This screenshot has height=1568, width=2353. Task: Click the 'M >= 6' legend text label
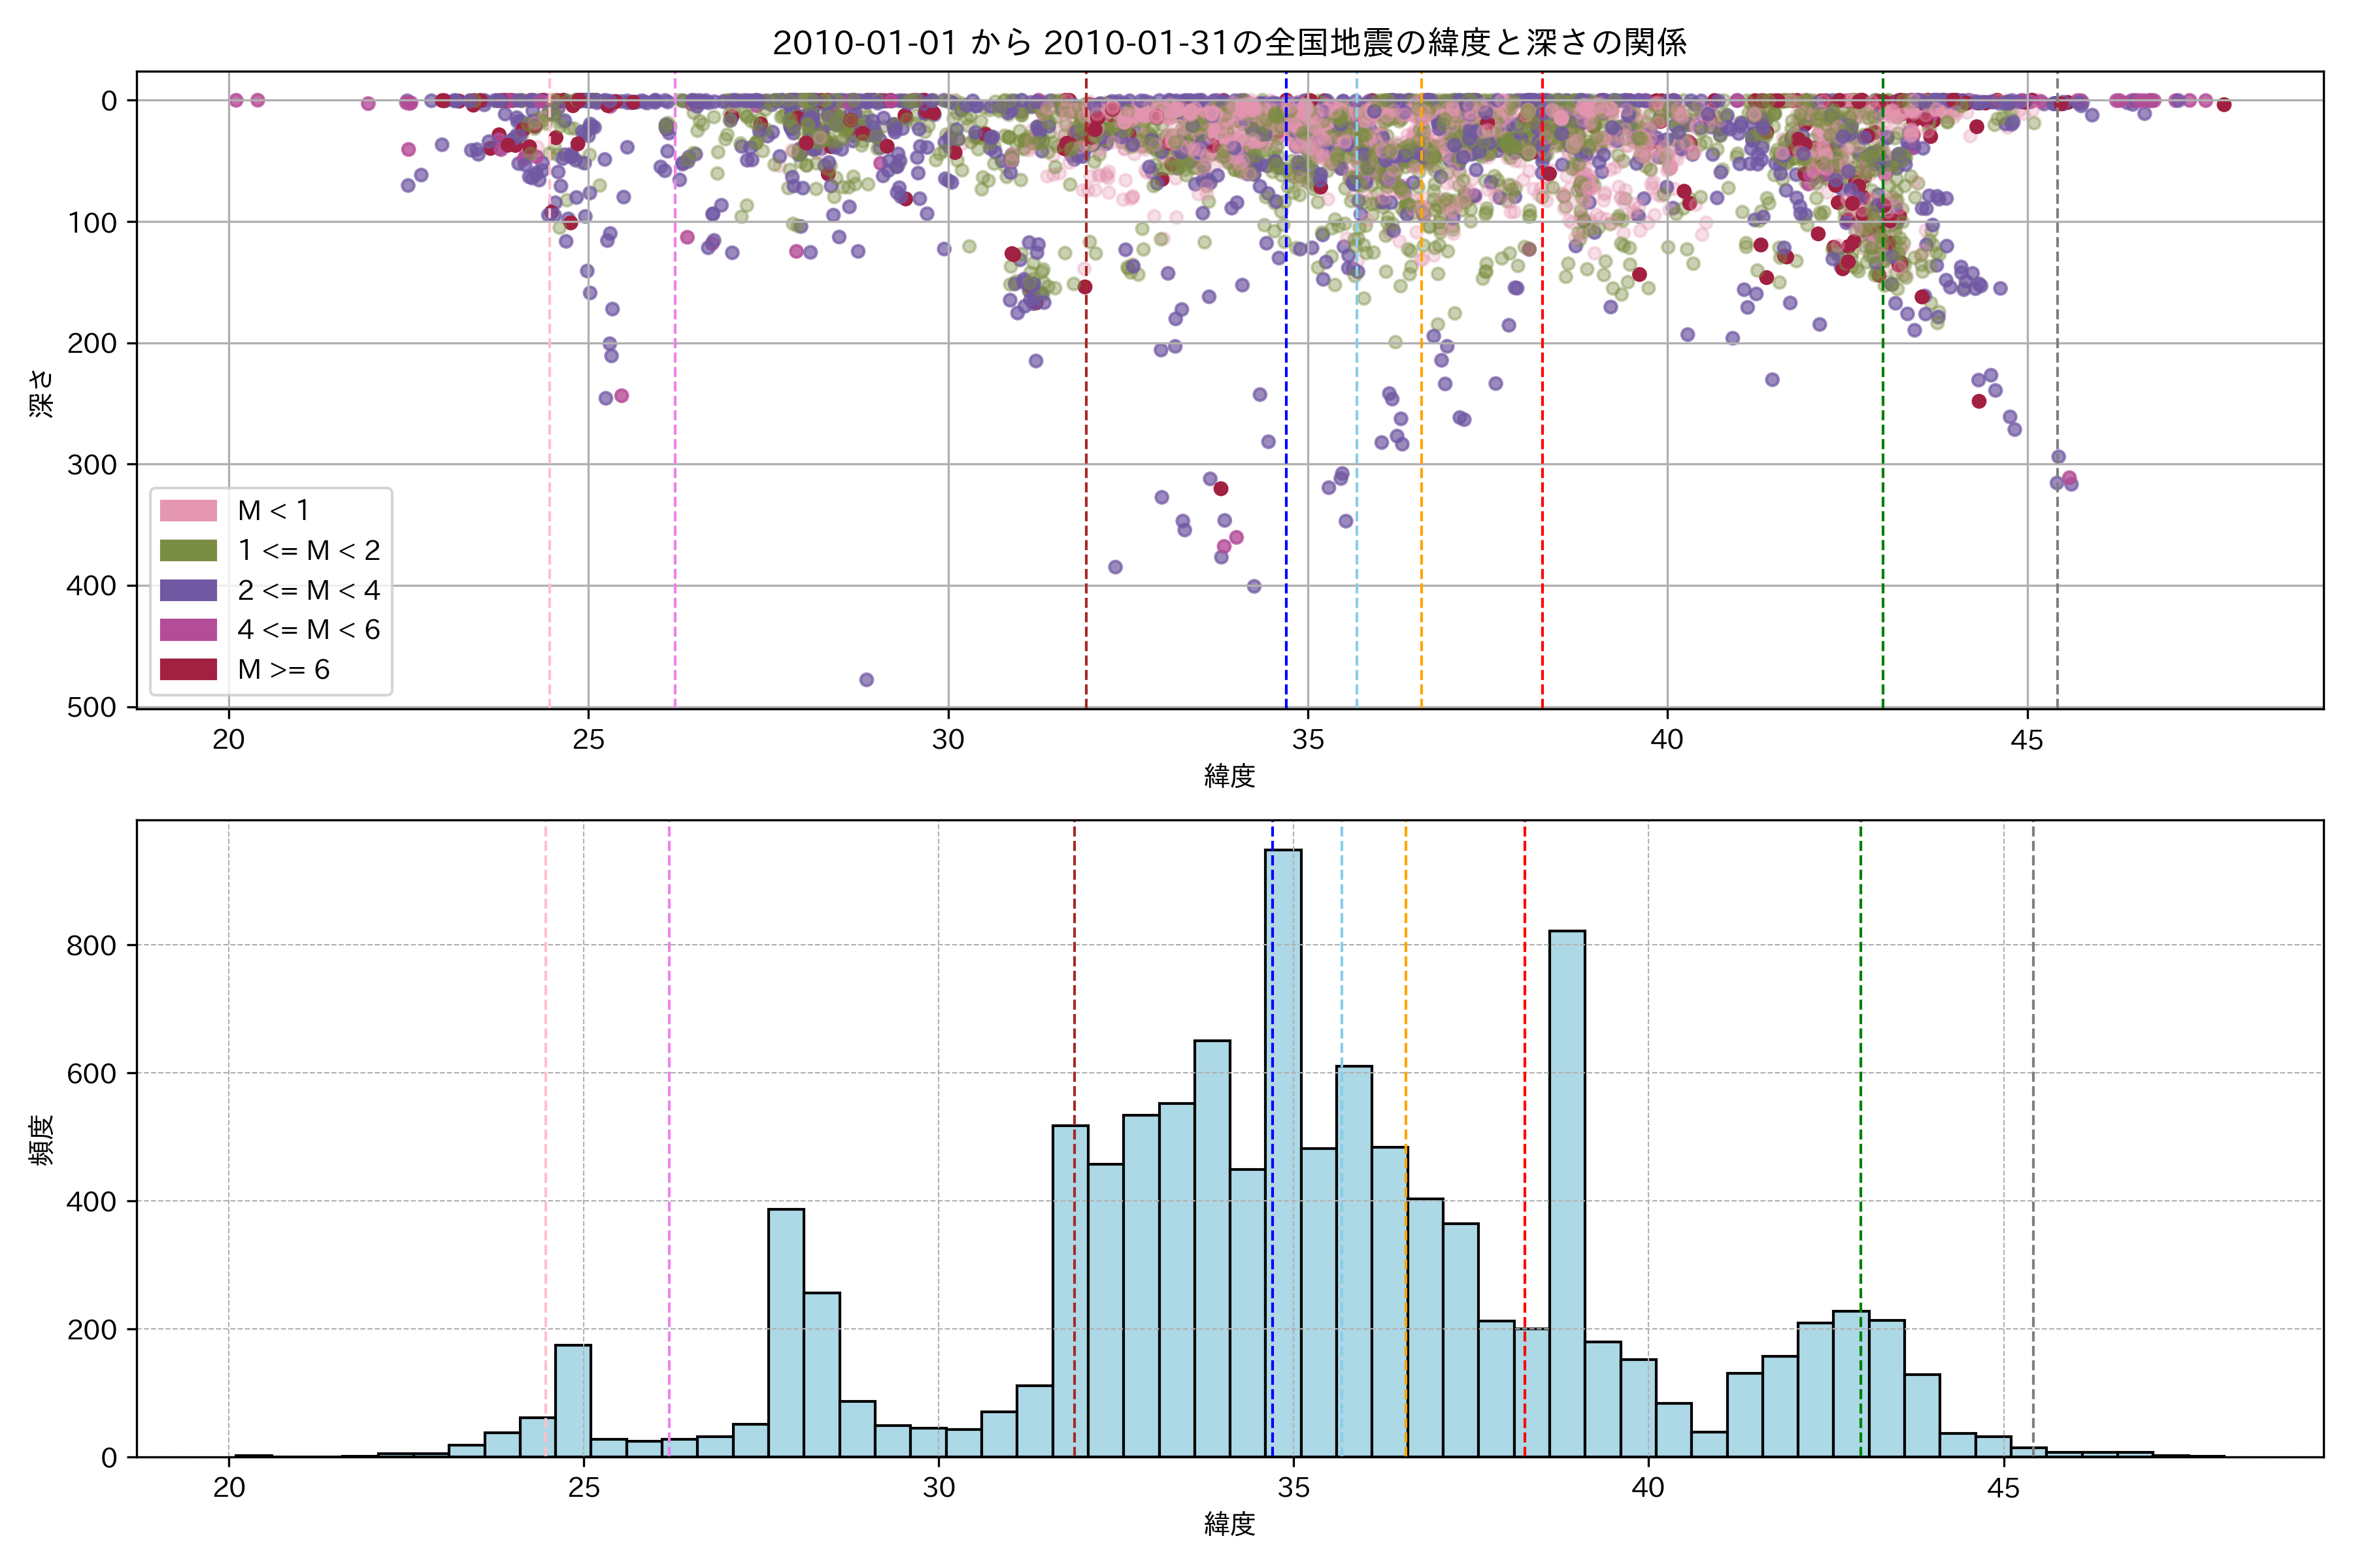click(x=283, y=669)
